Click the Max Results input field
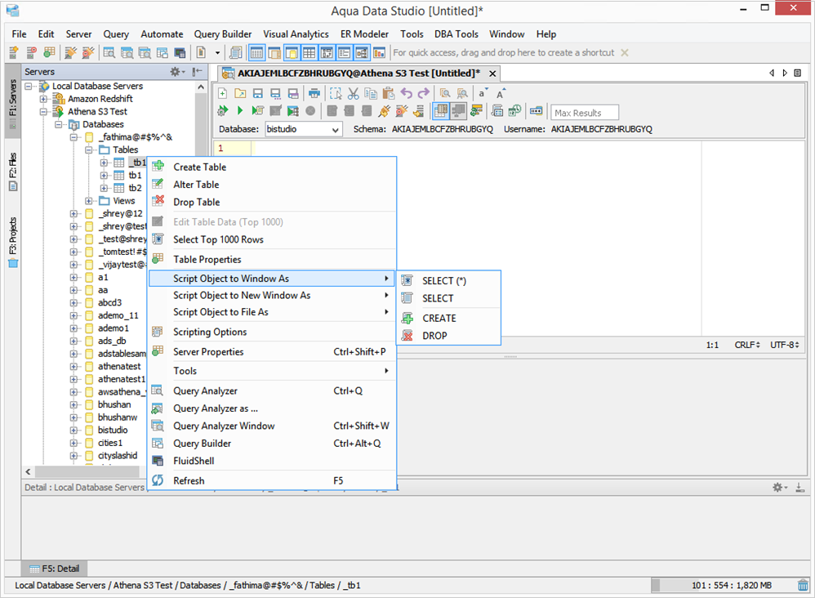Viewport: 815px width, 598px height. [585, 113]
